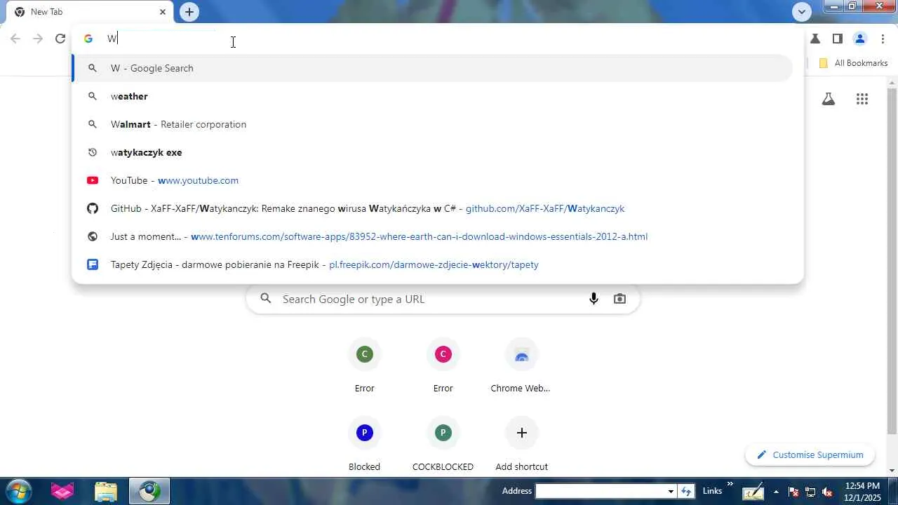Click the GitHub icon in the suggestions

[92, 208]
